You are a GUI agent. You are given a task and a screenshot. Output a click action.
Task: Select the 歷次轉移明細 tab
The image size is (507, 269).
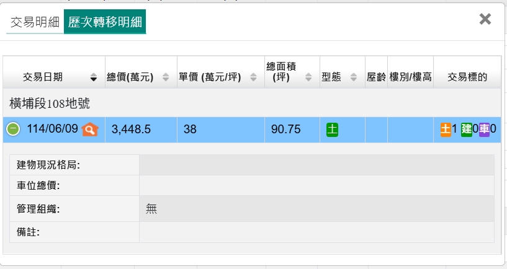tap(105, 22)
